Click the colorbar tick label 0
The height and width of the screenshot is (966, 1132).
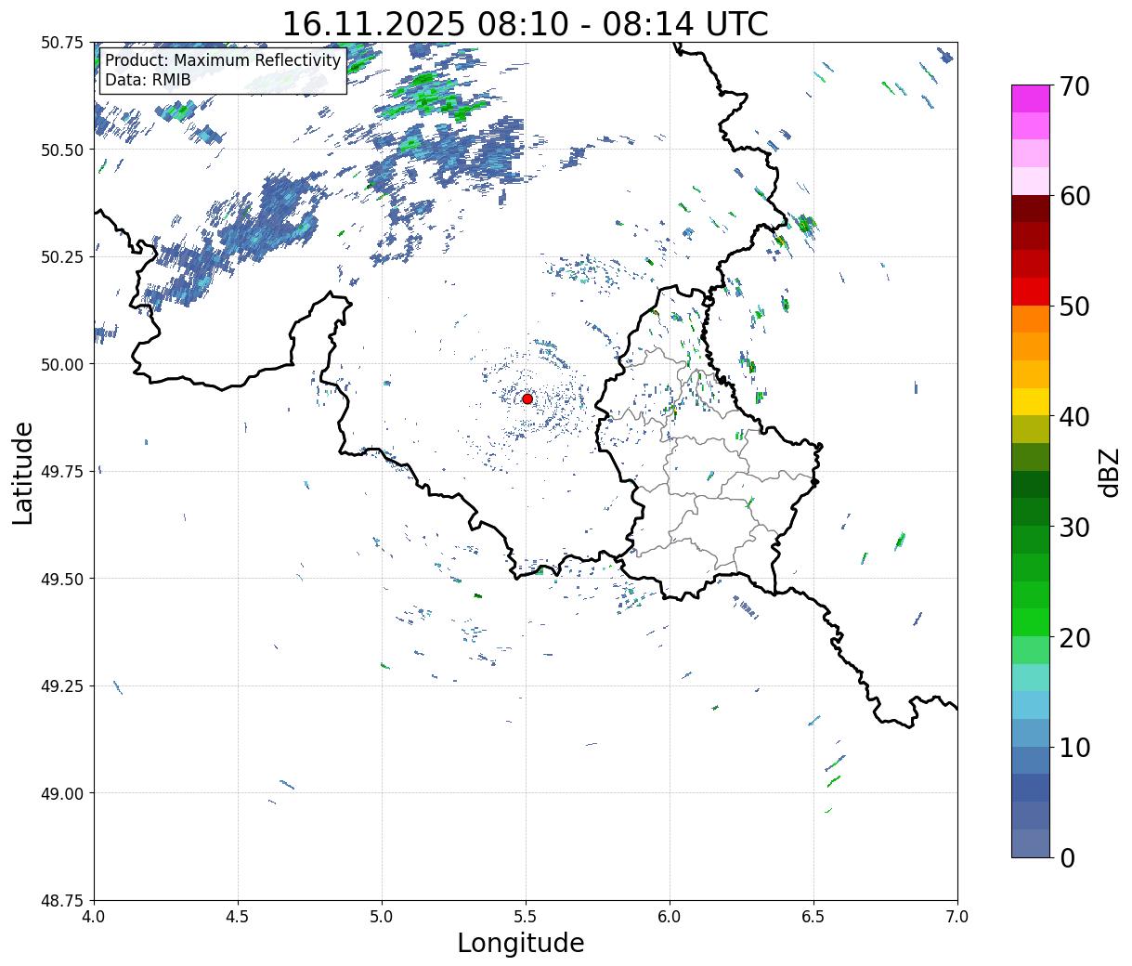coord(1066,857)
